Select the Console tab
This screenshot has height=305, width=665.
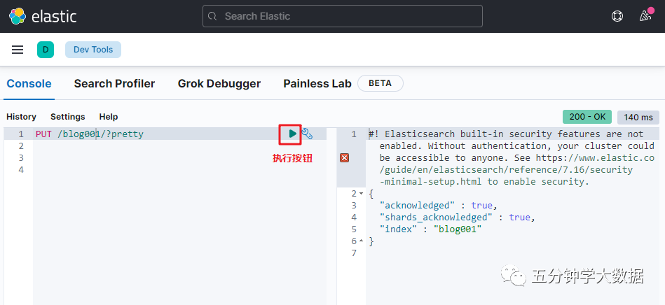coord(29,83)
